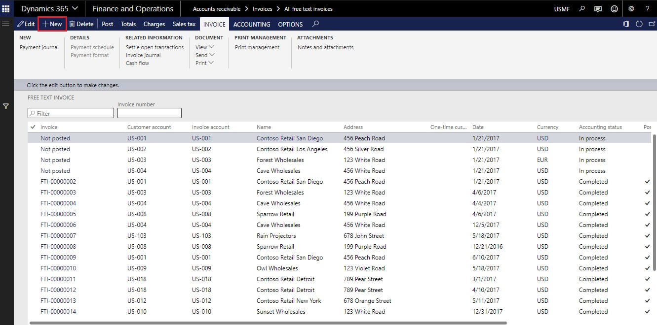Open the app launcher waffle icon

(5, 8)
